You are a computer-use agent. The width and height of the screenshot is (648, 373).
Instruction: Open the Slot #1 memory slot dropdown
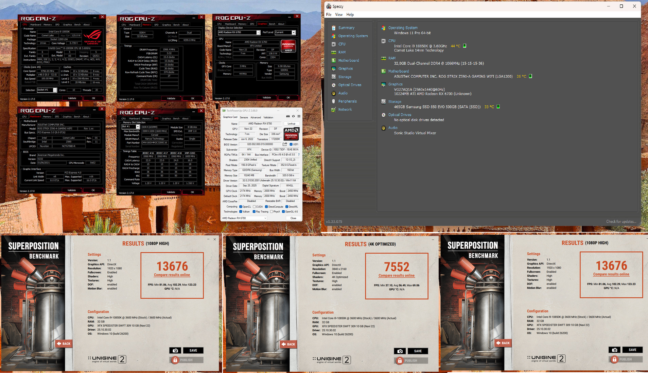coord(131,127)
